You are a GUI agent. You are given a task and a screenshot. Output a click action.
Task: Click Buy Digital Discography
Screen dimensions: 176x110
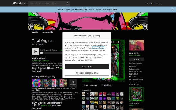tap(47, 103)
